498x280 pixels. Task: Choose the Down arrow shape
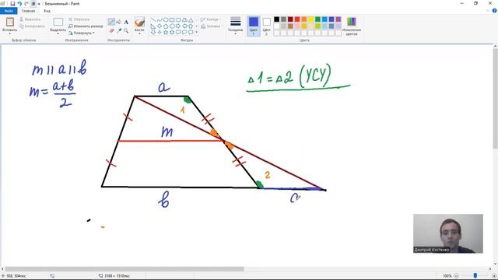pos(153,32)
